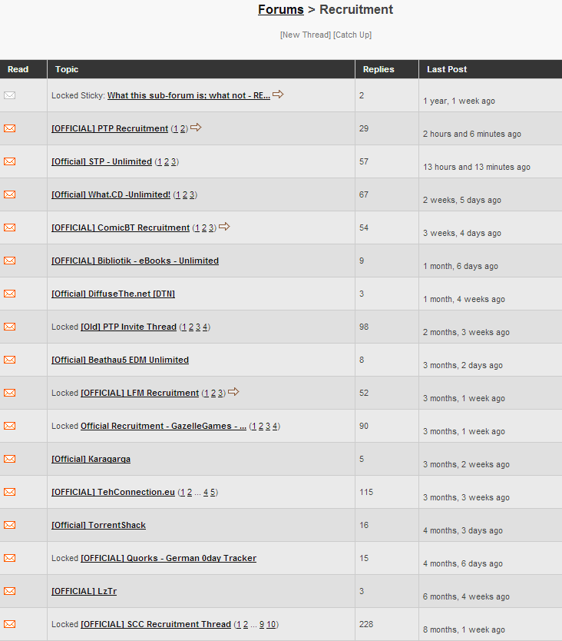Open the [Old] PTP Invite Thread

tap(129, 327)
